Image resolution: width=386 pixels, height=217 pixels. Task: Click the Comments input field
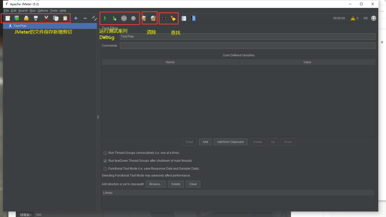pos(248,46)
